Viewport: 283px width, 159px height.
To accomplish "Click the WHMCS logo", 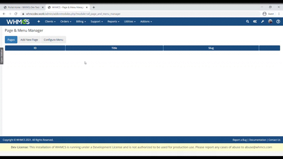I will [18, 22].
